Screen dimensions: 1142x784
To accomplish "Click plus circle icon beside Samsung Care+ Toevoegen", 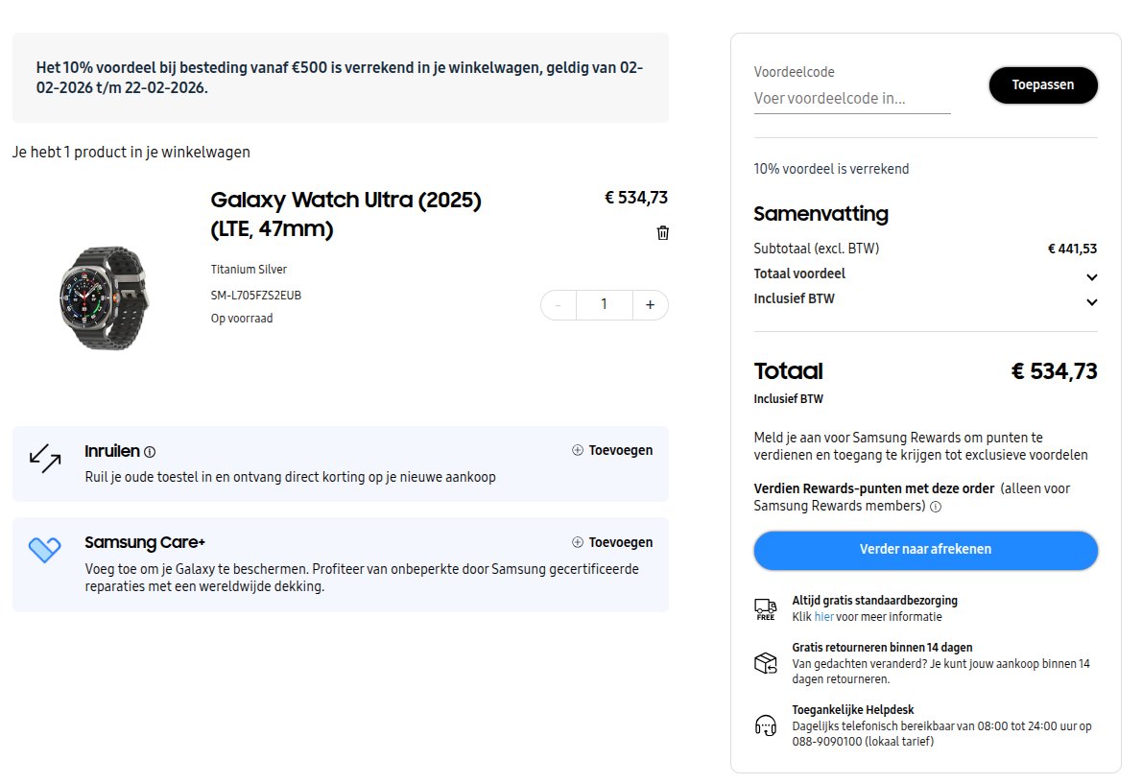I will (x=578, y=542).
